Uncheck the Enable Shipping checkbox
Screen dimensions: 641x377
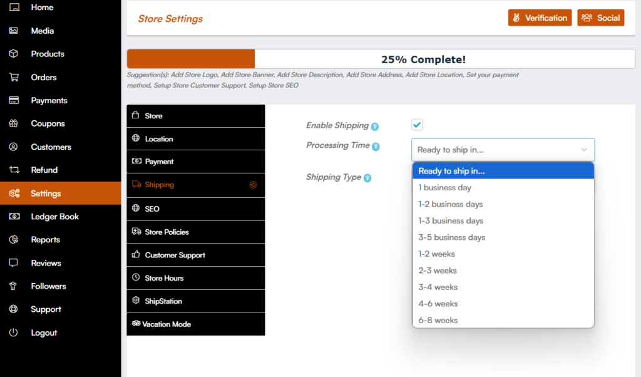[x=417, y=125]
